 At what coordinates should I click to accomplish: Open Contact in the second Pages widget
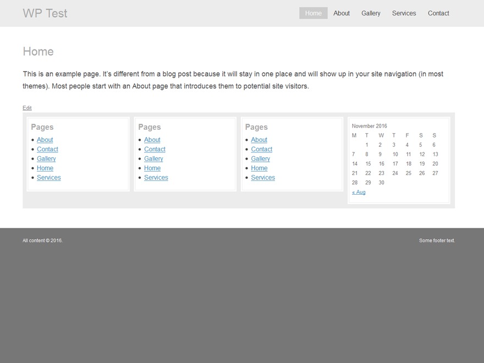(x=155, y=149)
